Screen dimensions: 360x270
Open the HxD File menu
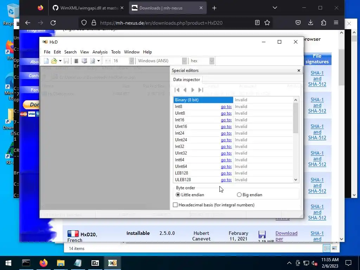click(x=47, y=52)
